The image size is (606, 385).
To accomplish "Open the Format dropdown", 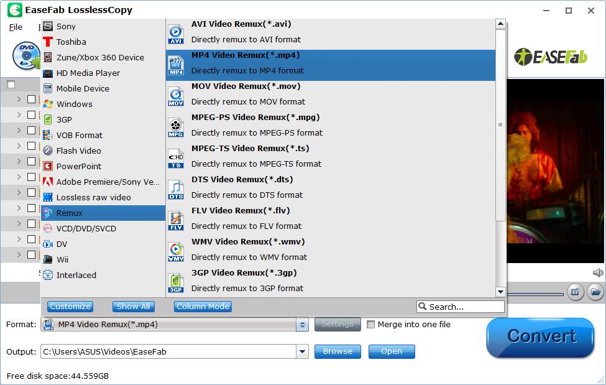I will (302, 325).
